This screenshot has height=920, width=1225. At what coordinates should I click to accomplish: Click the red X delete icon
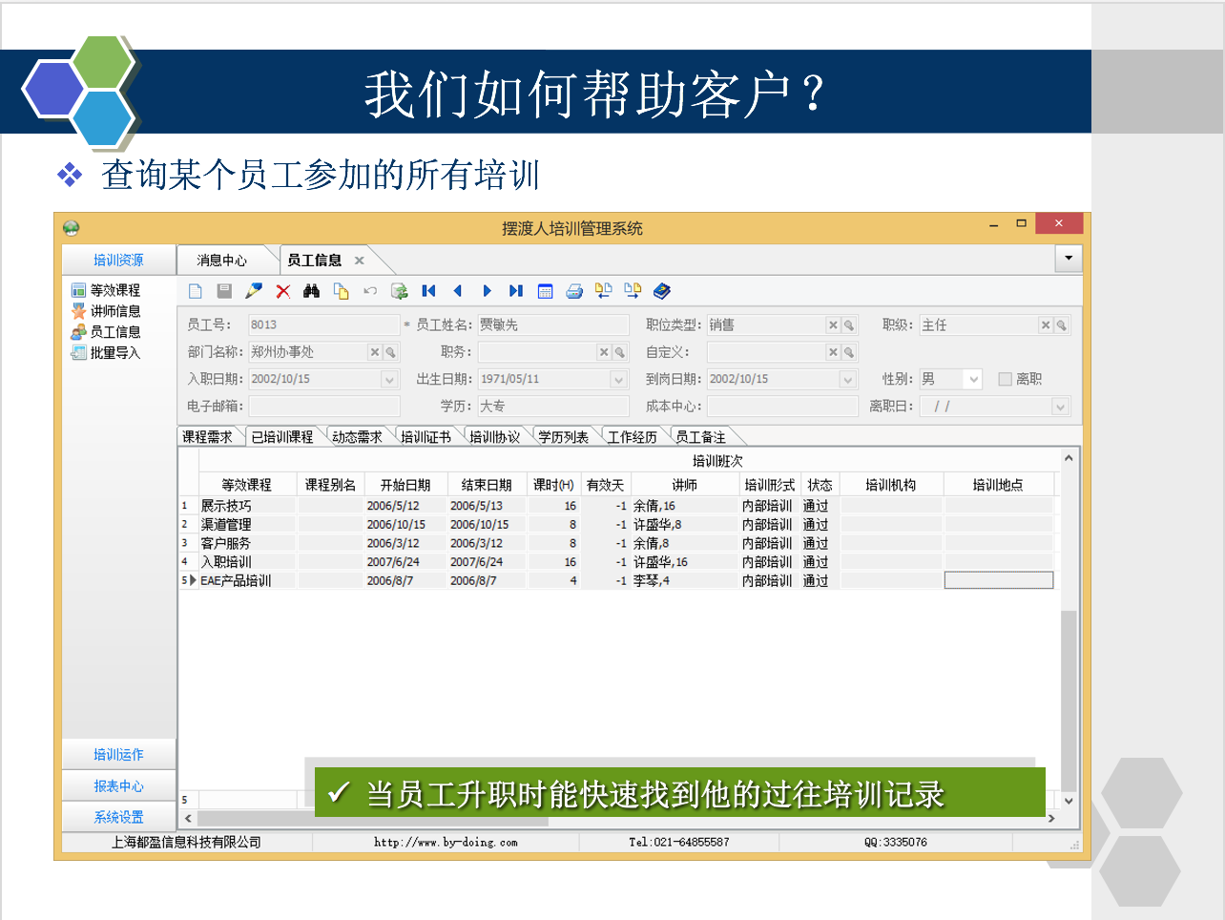283,291
